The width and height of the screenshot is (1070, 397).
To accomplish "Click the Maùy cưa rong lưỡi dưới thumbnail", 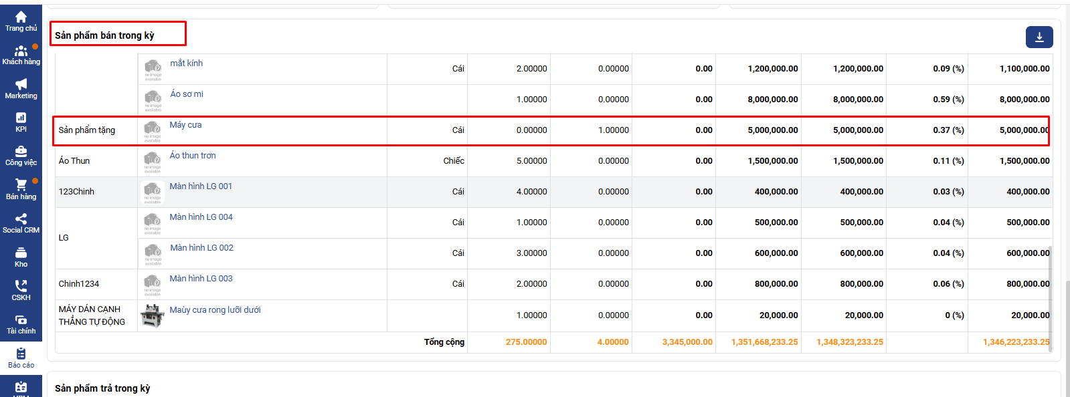I will point(153,315).
